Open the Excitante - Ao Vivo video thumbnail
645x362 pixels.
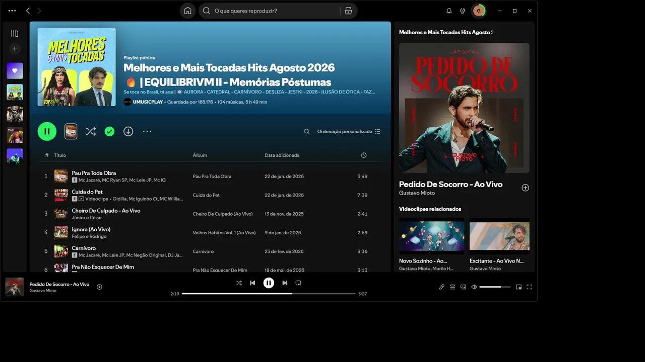(499, 236)
